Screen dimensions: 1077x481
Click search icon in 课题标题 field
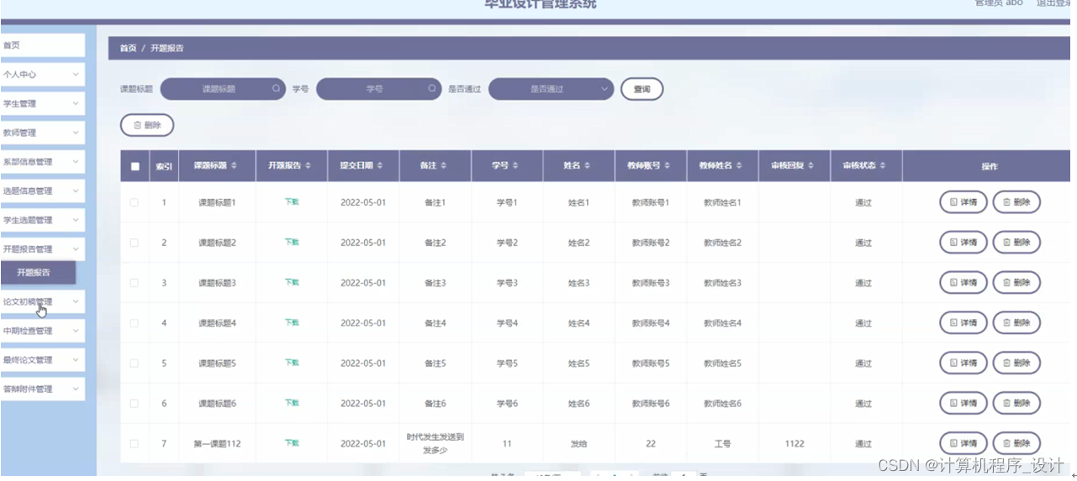pos(276,88)
